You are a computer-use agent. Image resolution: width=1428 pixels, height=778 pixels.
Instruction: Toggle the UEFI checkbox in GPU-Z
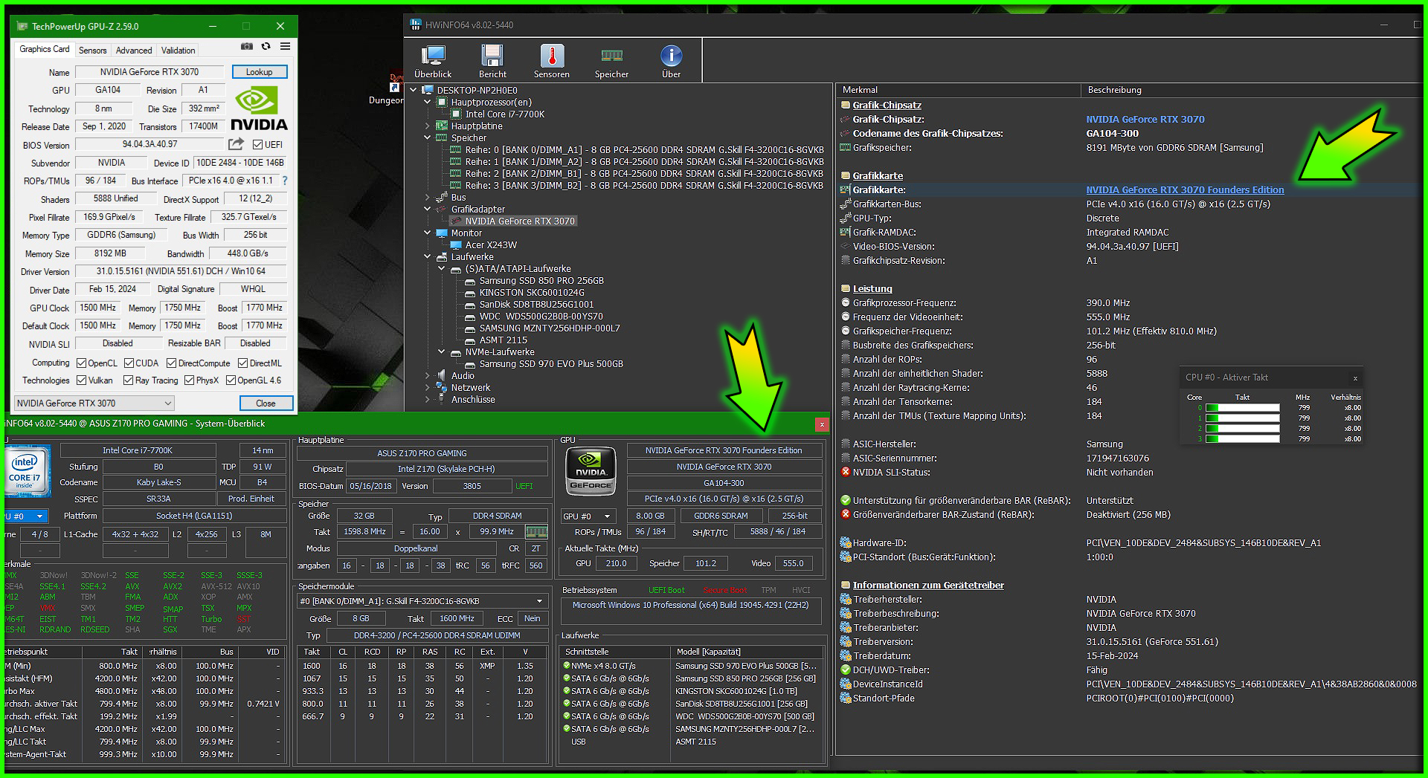point(257,145)
